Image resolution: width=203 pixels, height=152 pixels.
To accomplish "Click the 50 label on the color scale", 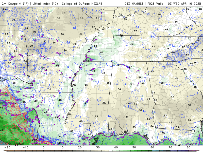I will [134, 147].
